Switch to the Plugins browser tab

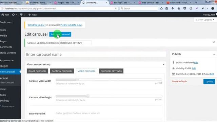[66, 3]
